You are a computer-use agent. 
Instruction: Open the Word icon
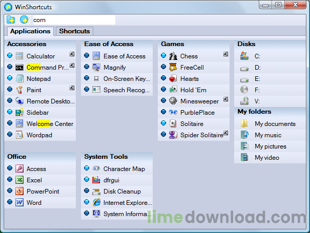[x=19, y=203]
